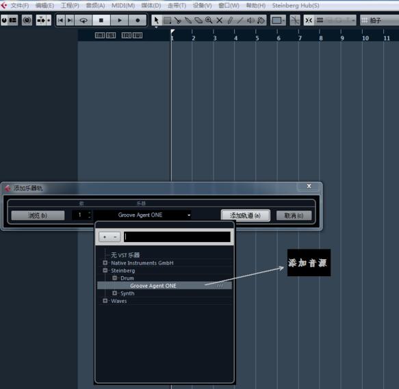Click the 取消 (c) cancel button
Image resolution: width=399 pixels, height=389 pixels.
tap(294, 215)
